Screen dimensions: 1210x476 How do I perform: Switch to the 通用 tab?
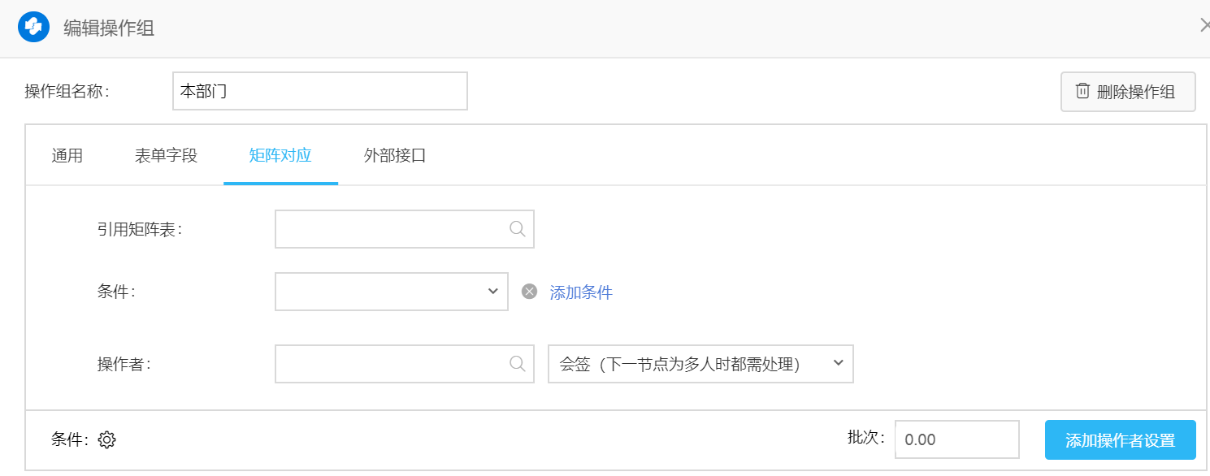[x=67, y=156]
